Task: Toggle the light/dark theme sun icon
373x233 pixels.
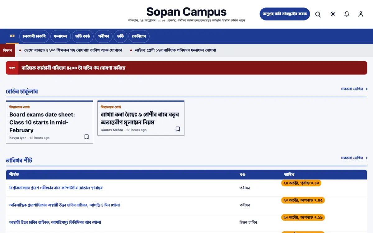Action: coord(333,14)
